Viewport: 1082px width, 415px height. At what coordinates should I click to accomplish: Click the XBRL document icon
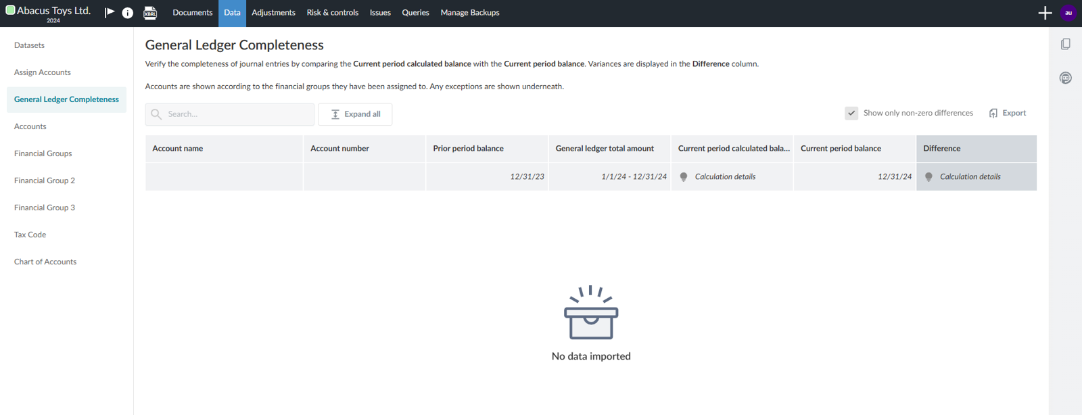tap(150, 13)
